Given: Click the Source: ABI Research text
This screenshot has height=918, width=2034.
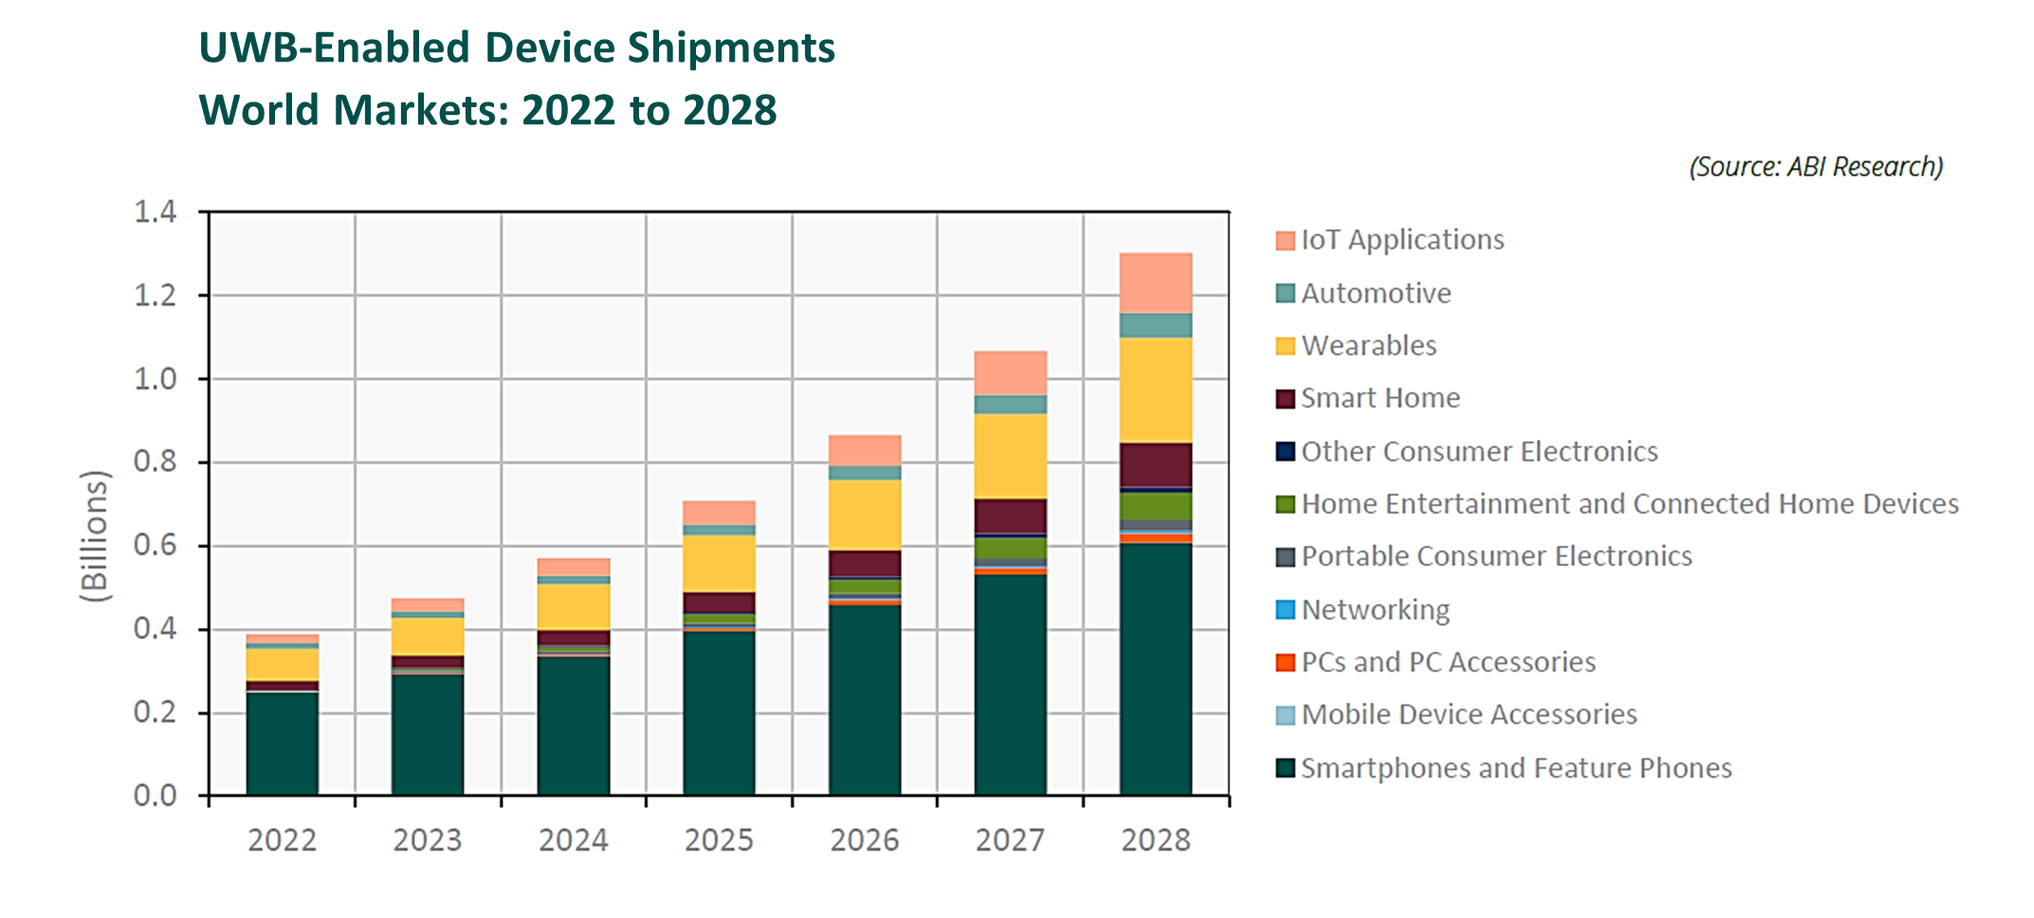Looking at the screenshot, I should click(x=1815, y=167).
